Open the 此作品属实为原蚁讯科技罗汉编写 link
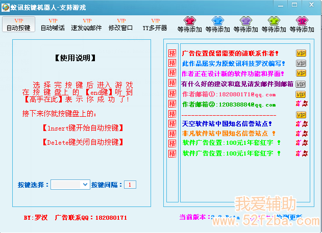322x233 pixels. tap(234, 64)
